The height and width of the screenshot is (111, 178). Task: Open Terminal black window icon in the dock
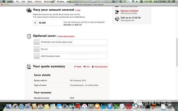click(x=148, y=107)
